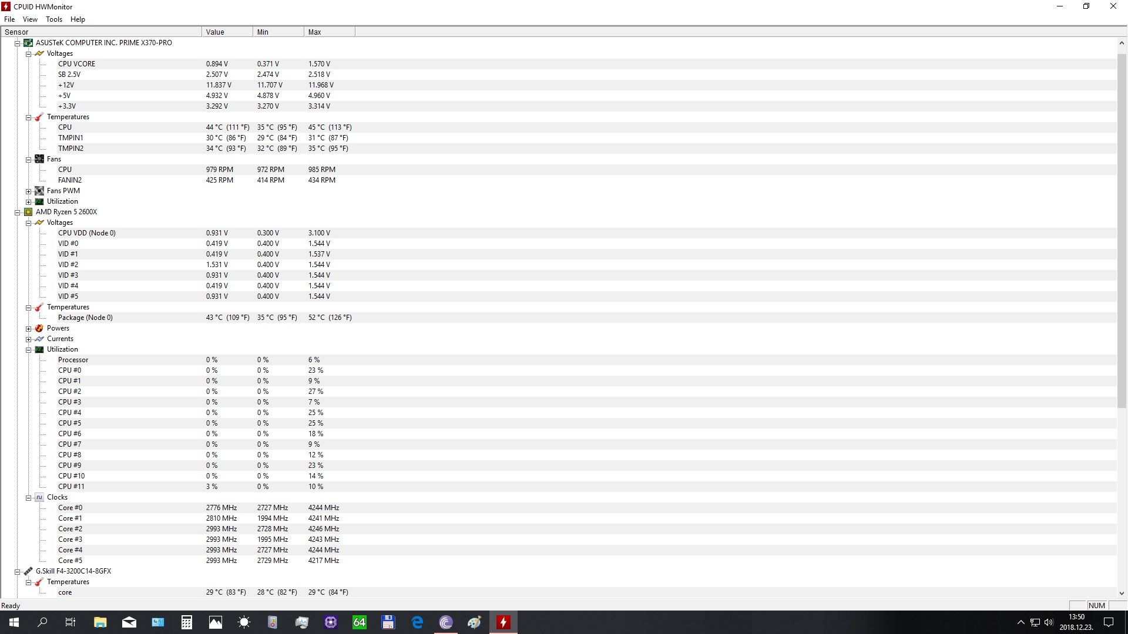Open the Help menu
This screenshot has width=1128, height=634.
[78, 19]
